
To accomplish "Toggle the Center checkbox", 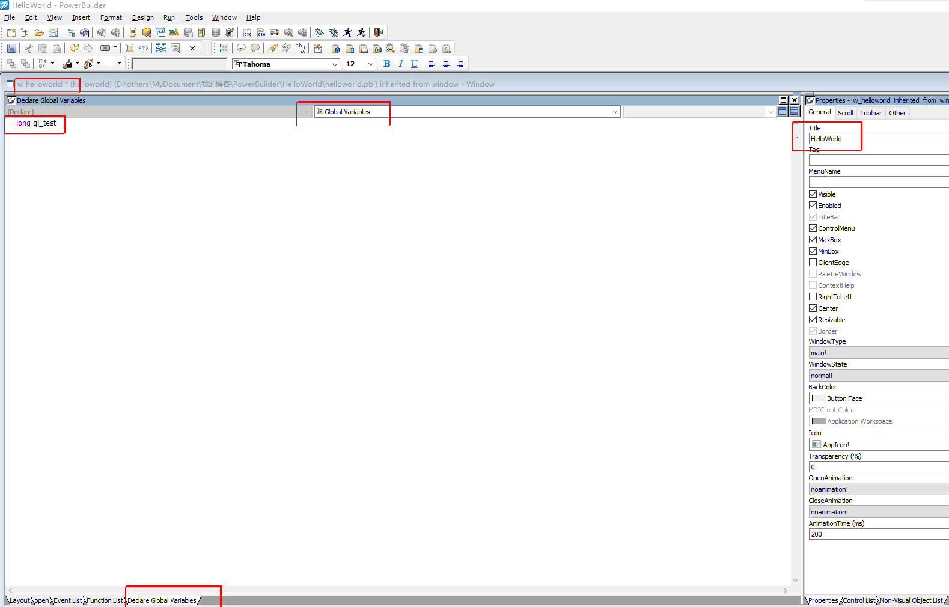I will (x=813, y=308).
